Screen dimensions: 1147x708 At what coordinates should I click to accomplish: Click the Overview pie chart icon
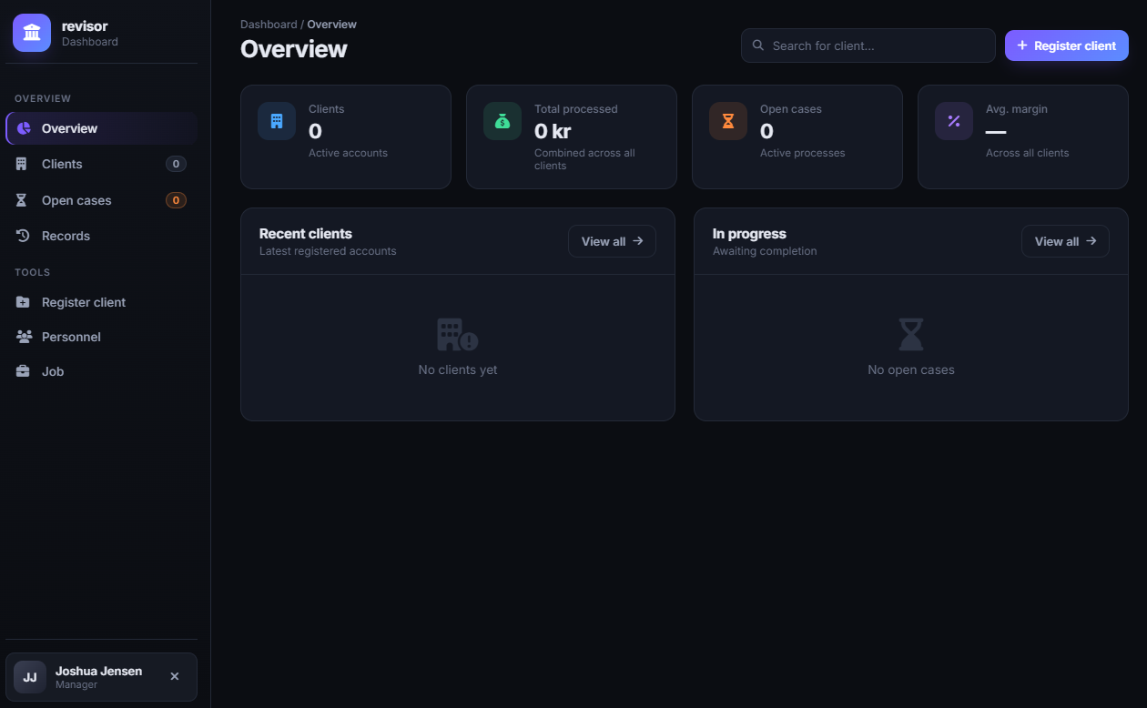click(x=24, y=128)
